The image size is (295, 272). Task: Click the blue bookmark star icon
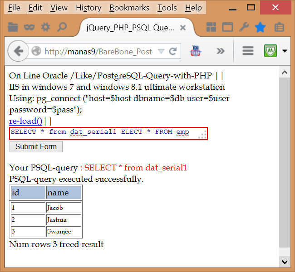click(260, 27)
